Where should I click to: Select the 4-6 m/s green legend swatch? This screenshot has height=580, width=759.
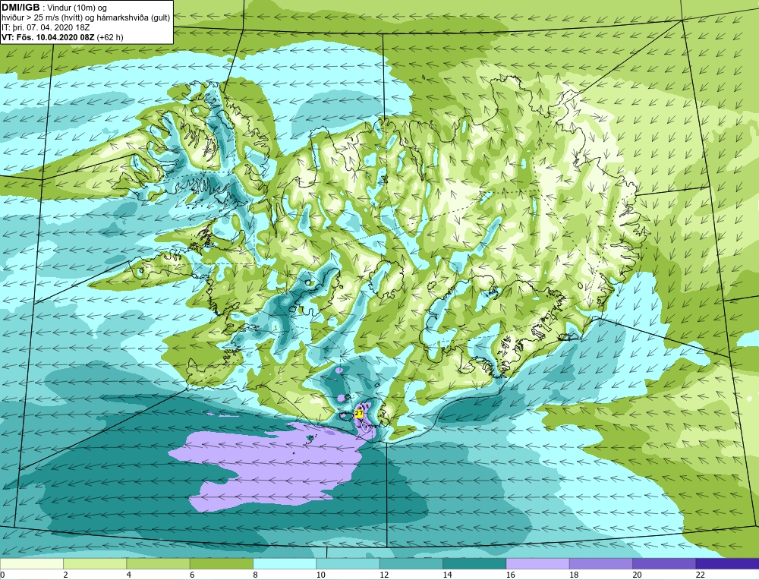(159, 563)
